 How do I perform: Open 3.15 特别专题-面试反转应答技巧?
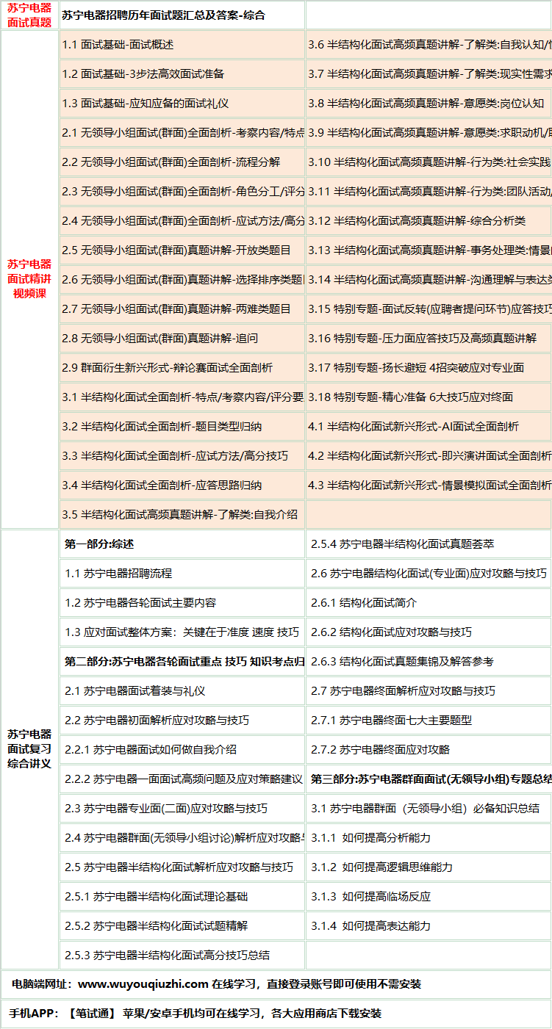tap(429, 308)
